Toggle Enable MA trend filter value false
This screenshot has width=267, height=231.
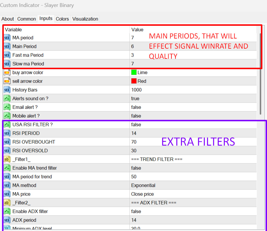(193, 168)
